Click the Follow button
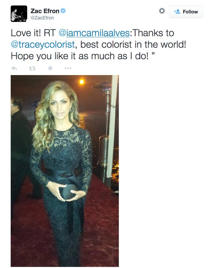The width and height of the screenshot is (214, 268). point(186,12)
